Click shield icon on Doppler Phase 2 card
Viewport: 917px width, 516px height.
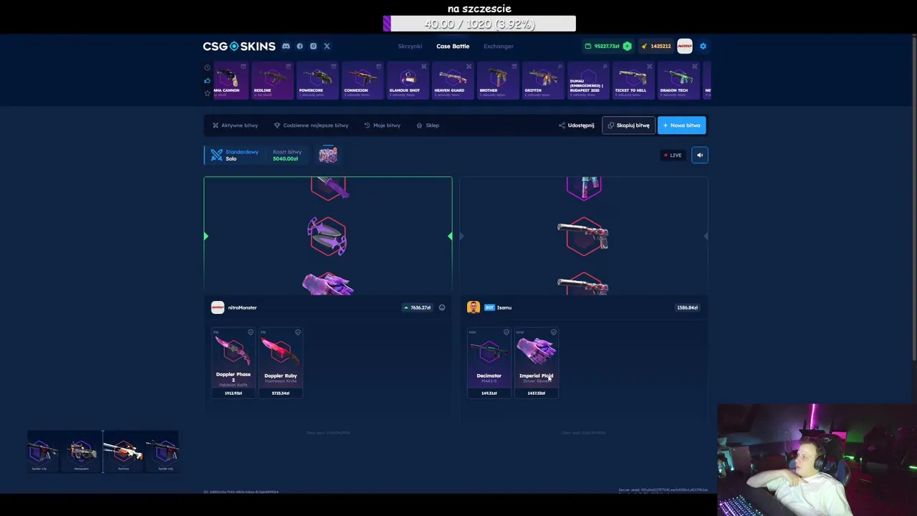[250, 333]
